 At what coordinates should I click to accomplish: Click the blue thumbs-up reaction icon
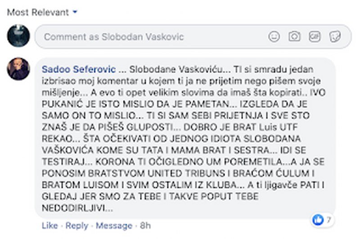[x=318, y=220]
